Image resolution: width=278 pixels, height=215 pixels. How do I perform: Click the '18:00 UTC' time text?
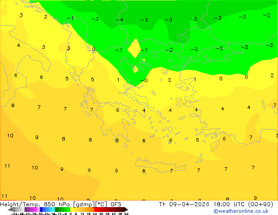(x=230, y=204)
